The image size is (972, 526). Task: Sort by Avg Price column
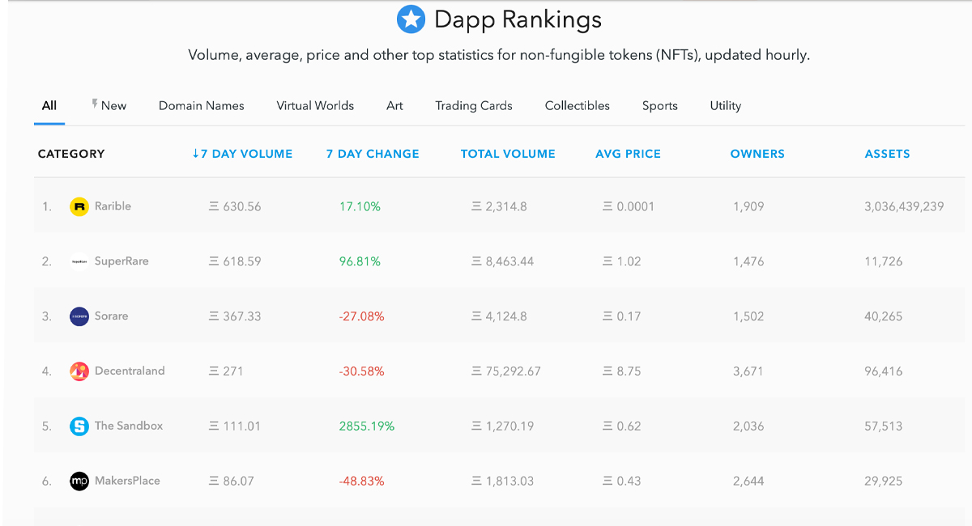tap(628, 154)
